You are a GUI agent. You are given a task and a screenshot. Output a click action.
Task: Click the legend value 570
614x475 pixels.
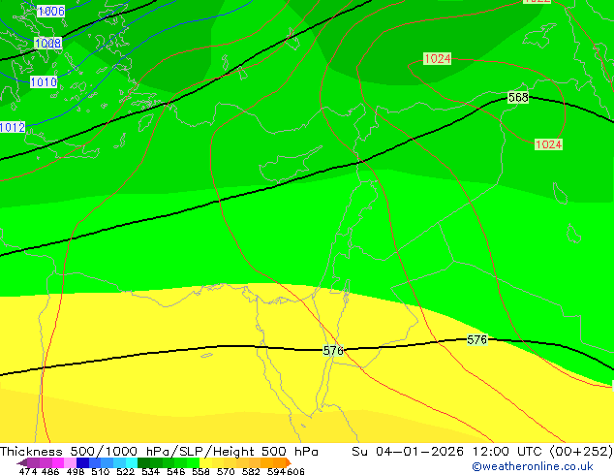click(226, 471)
